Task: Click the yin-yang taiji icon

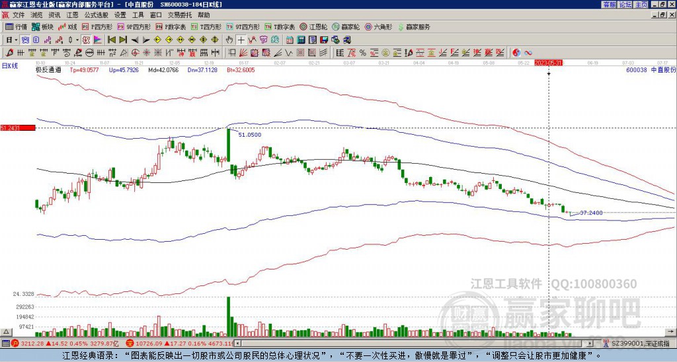Action: [516, 53]
